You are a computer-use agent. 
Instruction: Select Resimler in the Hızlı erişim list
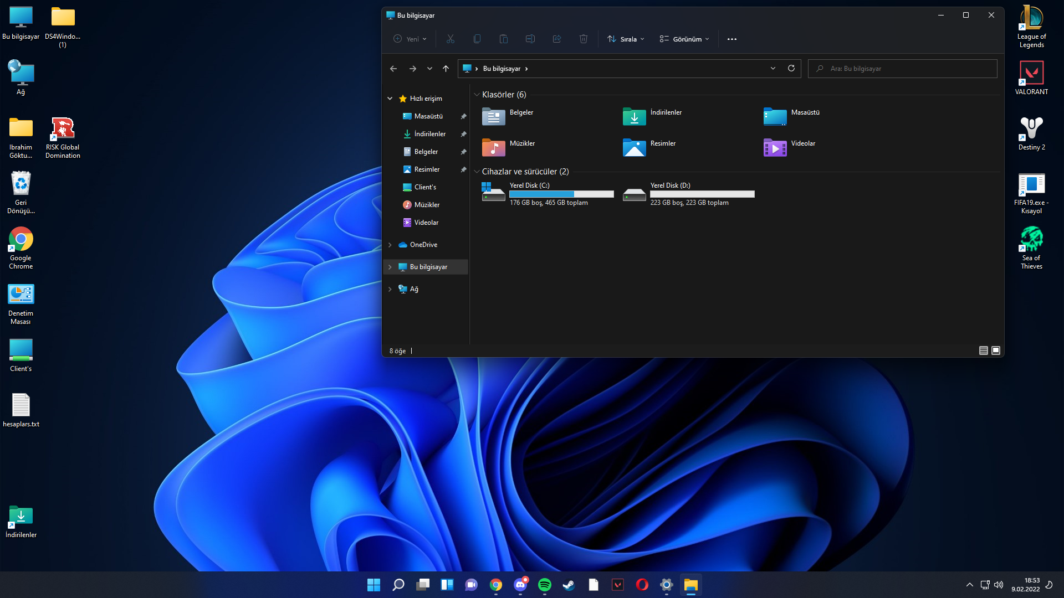pos(427,169)
